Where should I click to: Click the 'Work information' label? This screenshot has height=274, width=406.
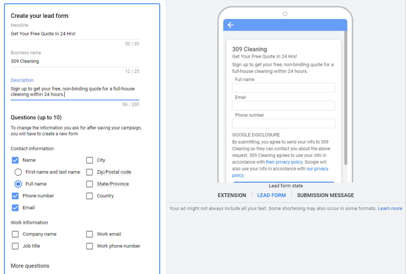29,222
